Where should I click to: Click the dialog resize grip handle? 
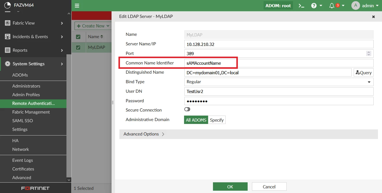coord(113,102)
